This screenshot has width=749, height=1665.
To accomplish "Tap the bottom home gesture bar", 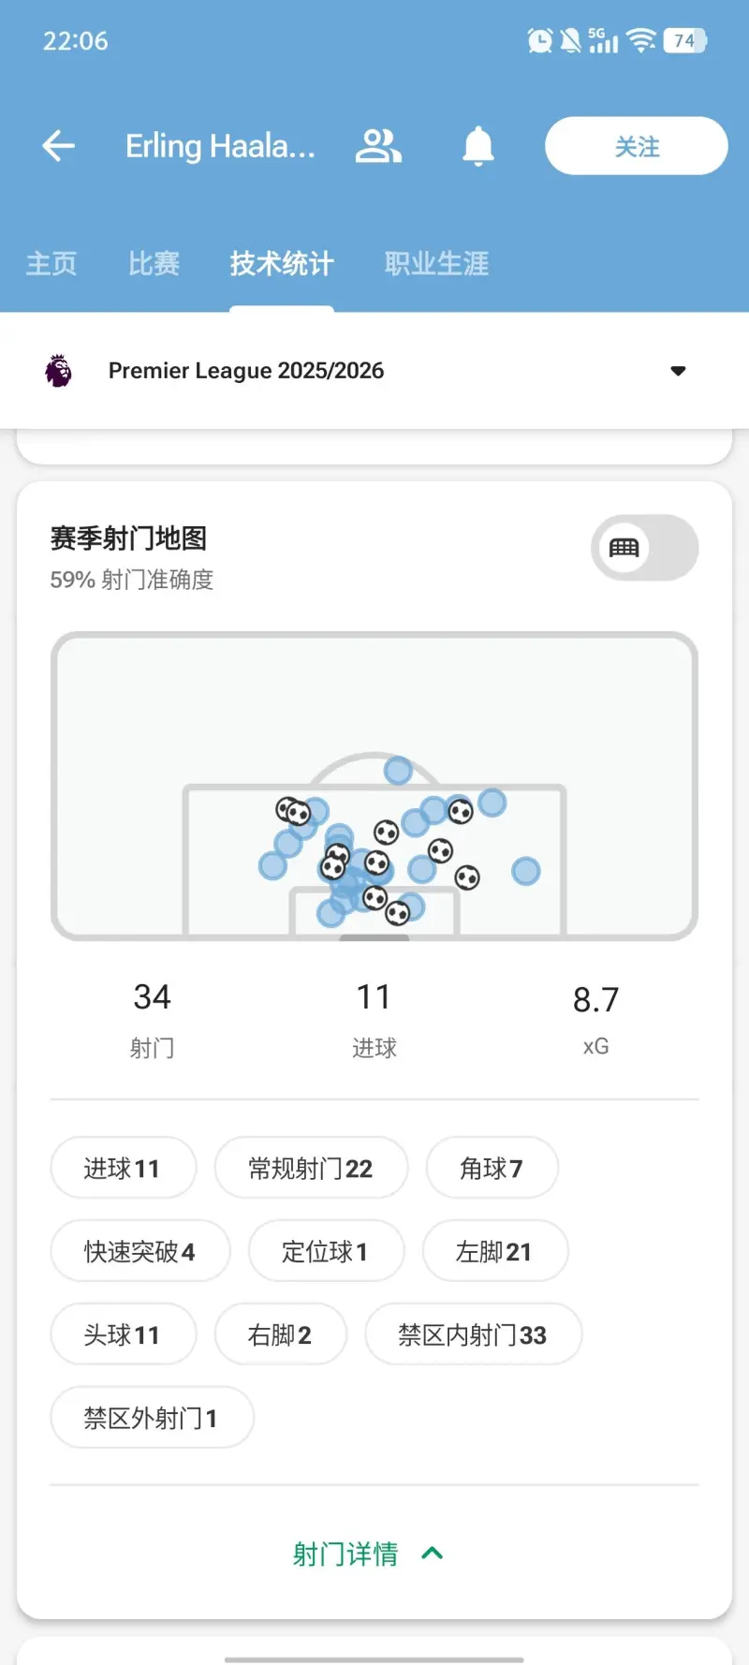I will [x=374, y=1659].
